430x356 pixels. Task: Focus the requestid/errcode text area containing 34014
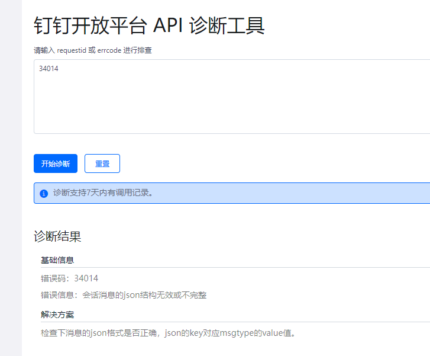(x=232, y=97)
